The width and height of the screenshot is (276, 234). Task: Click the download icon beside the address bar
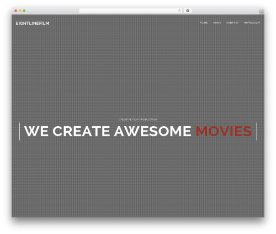click(188, 11)
